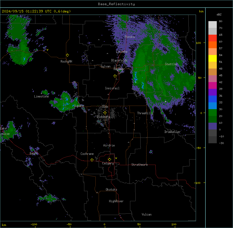Click the Limestone label
Image resolution: width=233 pixels, height=228 pixels.
coord(41,96)
